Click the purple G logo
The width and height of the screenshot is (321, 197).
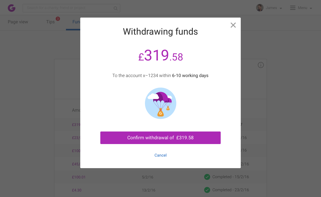[x=12, y=8]
